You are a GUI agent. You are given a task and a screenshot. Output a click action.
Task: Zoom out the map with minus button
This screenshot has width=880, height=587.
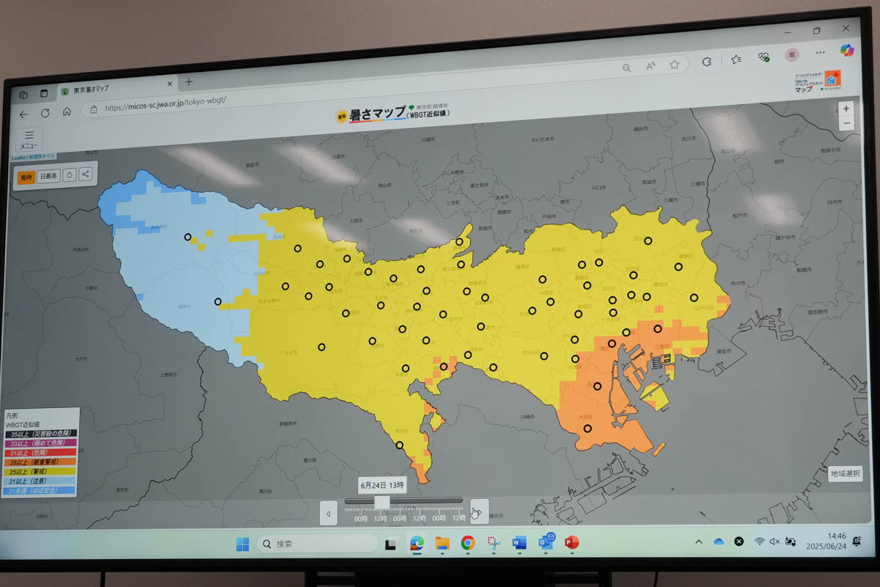point(846,123)
